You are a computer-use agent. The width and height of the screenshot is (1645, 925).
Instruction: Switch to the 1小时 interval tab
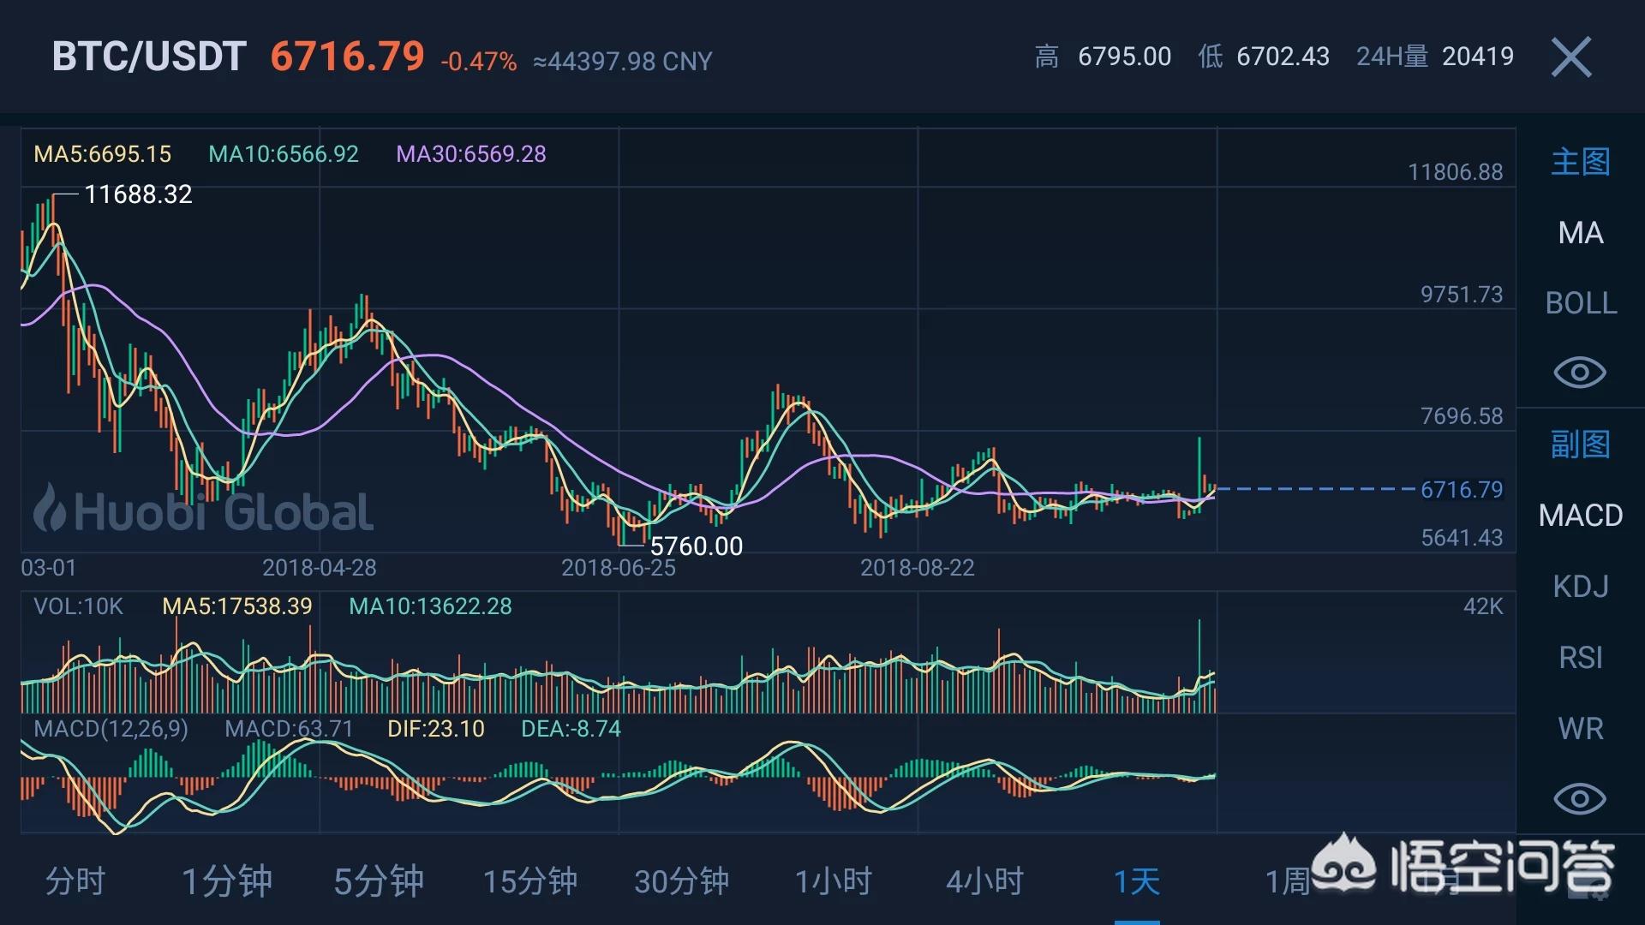point(834,881)
